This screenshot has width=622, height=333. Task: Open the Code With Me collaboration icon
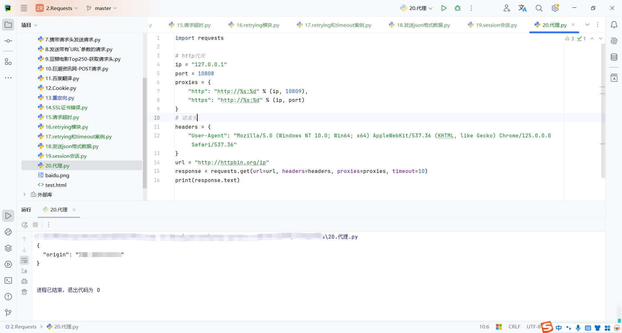(x=507, y=8)
